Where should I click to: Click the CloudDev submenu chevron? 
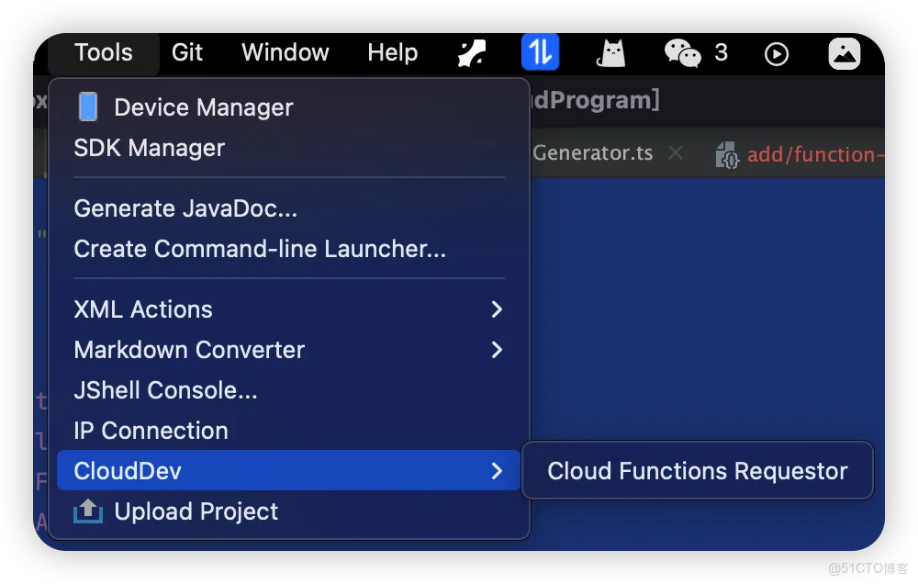(x=497, y=470)
